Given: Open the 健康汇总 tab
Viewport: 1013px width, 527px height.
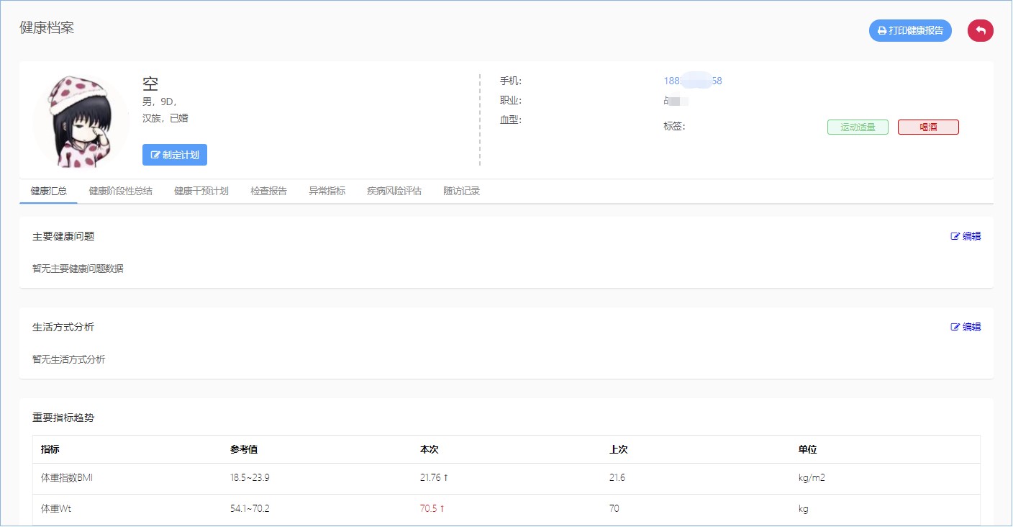Looking at the screenshot, I should point(48,192).
